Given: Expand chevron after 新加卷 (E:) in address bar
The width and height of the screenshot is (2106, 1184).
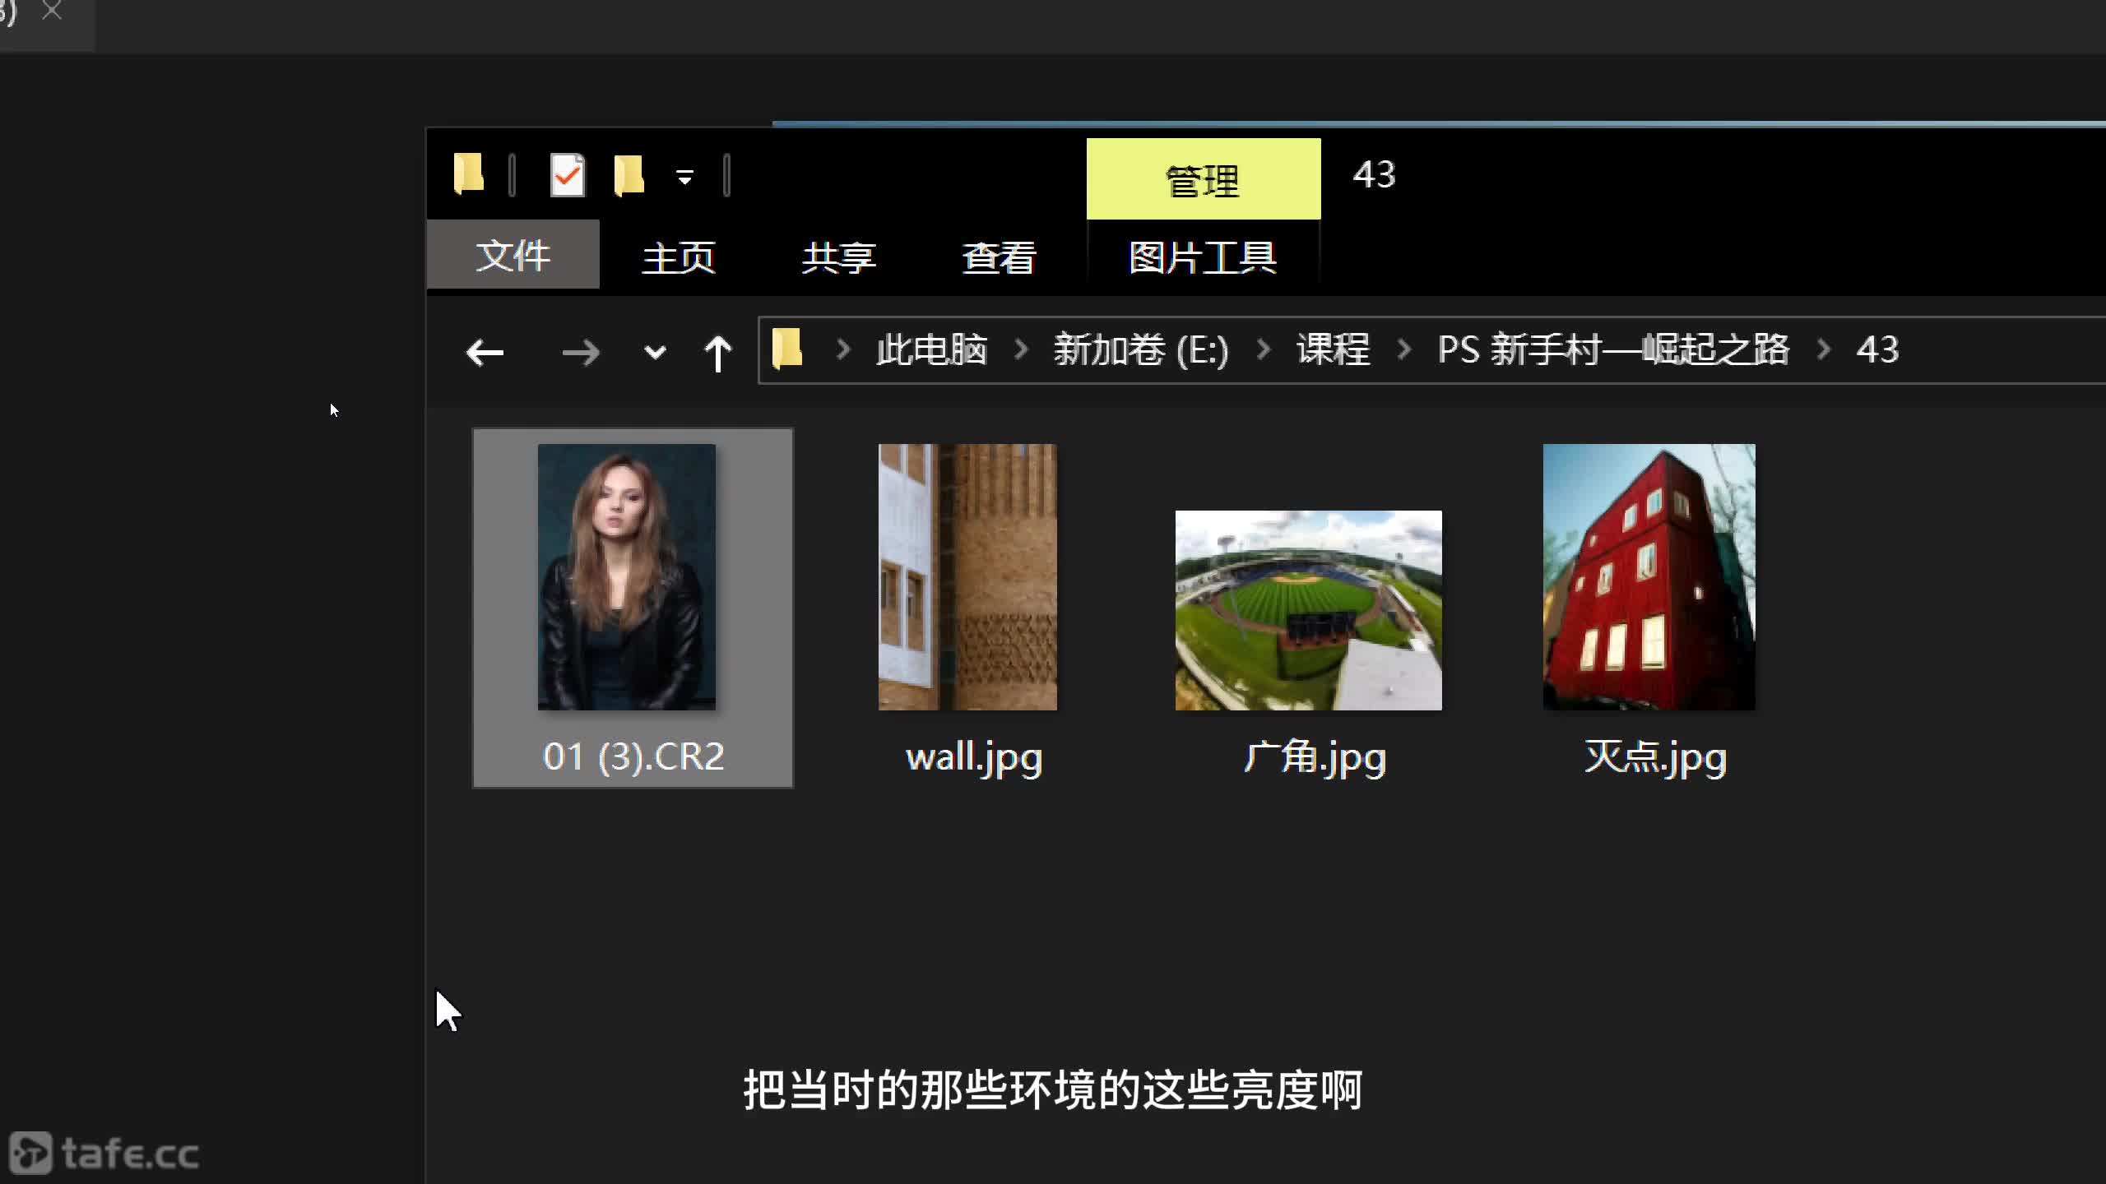Looking at the screenshot, I should point(1264,350).
